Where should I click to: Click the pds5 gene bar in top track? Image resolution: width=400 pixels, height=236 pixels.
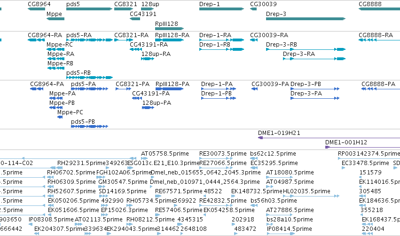tap(89, 9)
